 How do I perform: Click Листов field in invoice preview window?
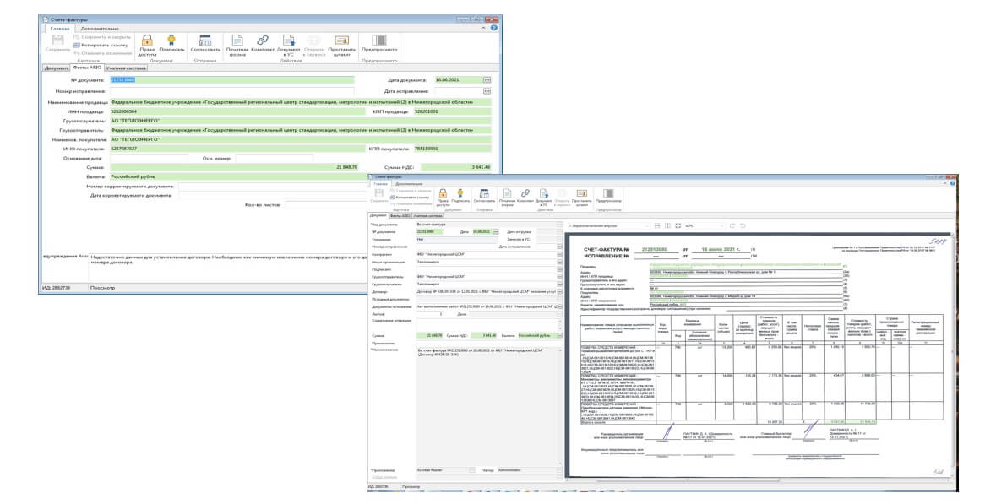tap(431, 313)
